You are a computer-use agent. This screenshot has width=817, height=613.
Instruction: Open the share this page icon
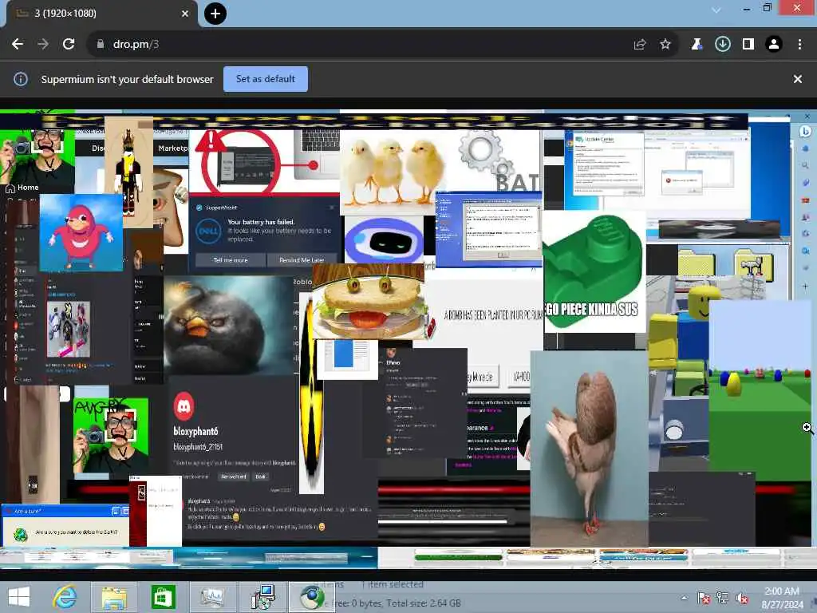coord(640,45)
